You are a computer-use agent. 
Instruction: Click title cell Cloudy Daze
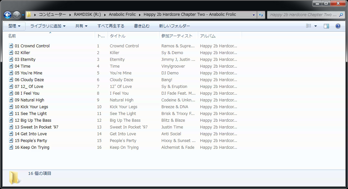tap(121, 80)
